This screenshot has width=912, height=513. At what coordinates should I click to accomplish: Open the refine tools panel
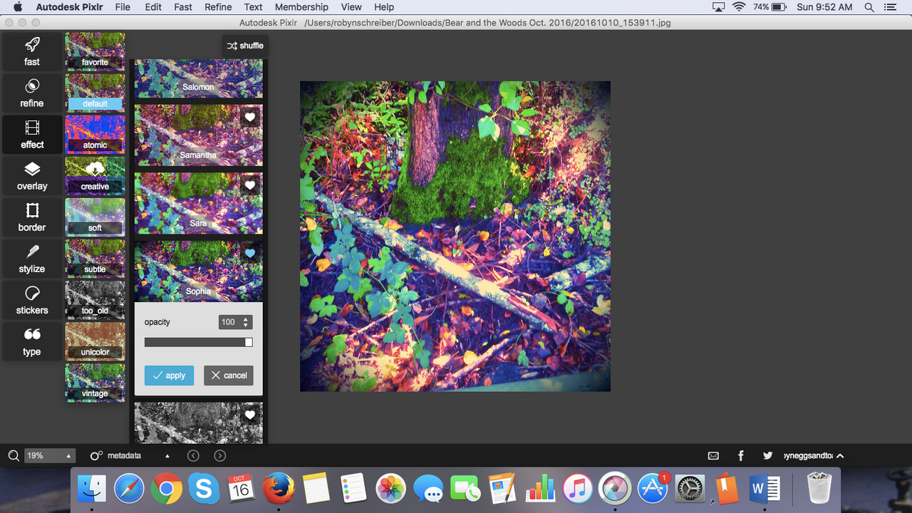tap(32, 93)
